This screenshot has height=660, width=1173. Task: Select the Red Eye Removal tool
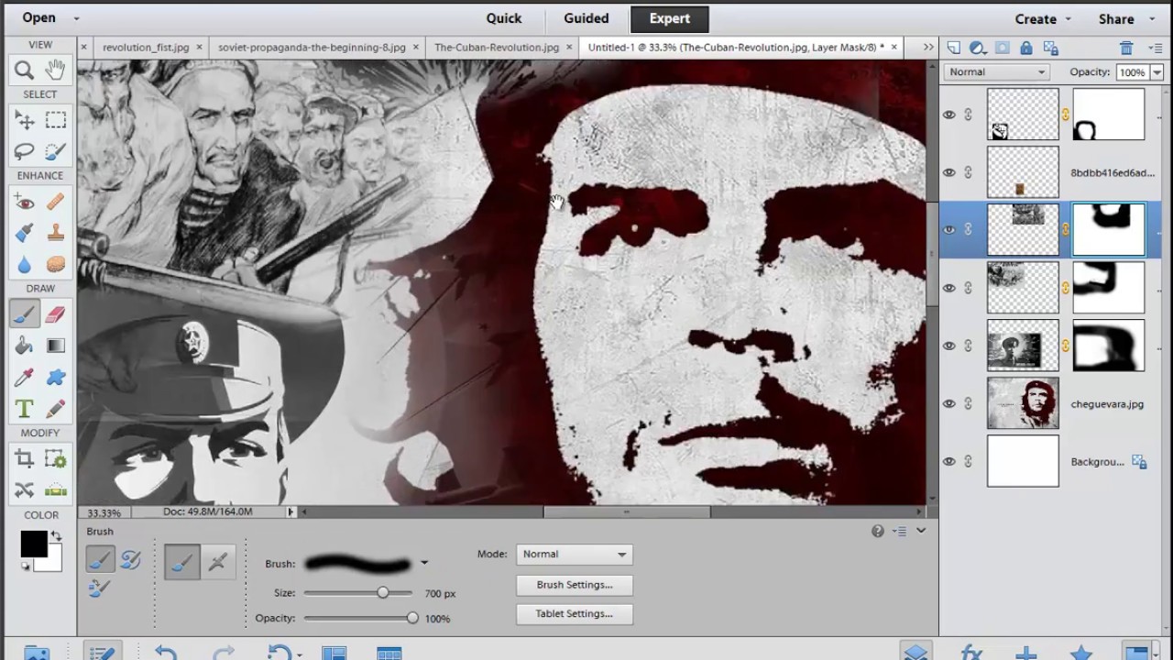click(x=25, y=202)
